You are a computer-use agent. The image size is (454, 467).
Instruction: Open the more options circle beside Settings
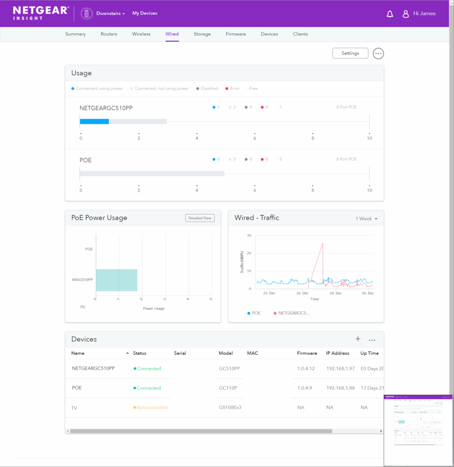click(378, 53)
